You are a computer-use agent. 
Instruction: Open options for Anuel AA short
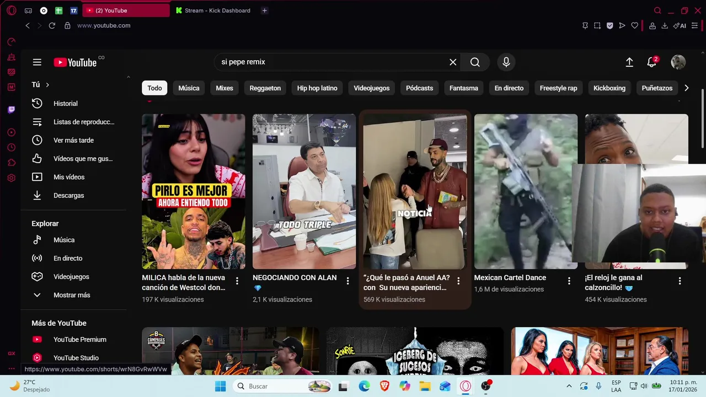click(458, 281)
